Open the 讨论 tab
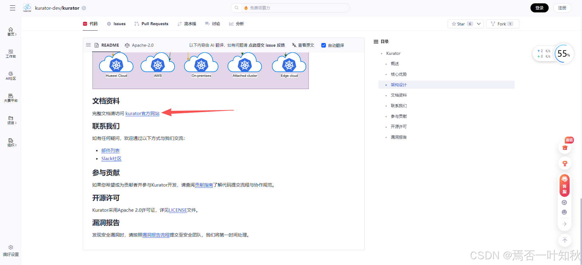 (212, 24)
